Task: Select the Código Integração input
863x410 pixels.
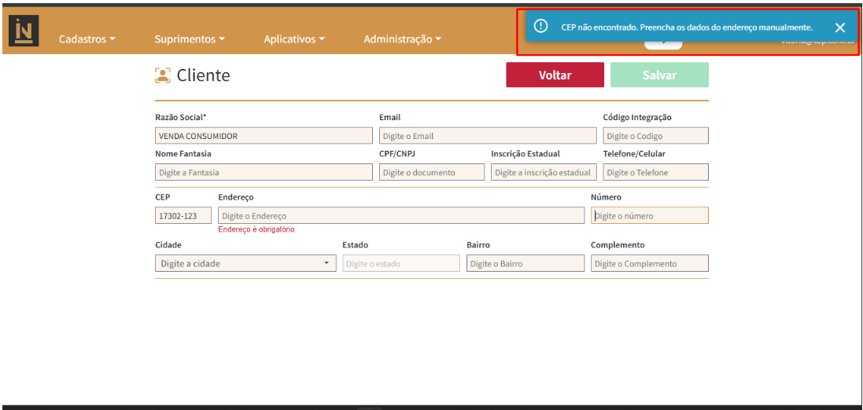Action: pos(655,136)
